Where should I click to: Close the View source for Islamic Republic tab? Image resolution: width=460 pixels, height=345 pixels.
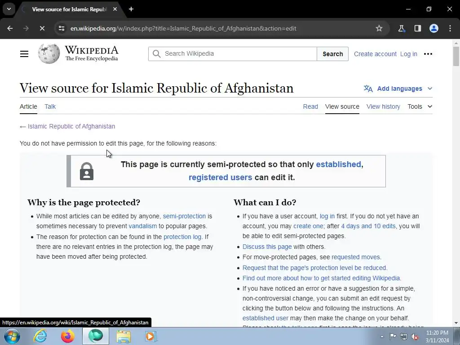pyautogui.click(x=115, y=9)
